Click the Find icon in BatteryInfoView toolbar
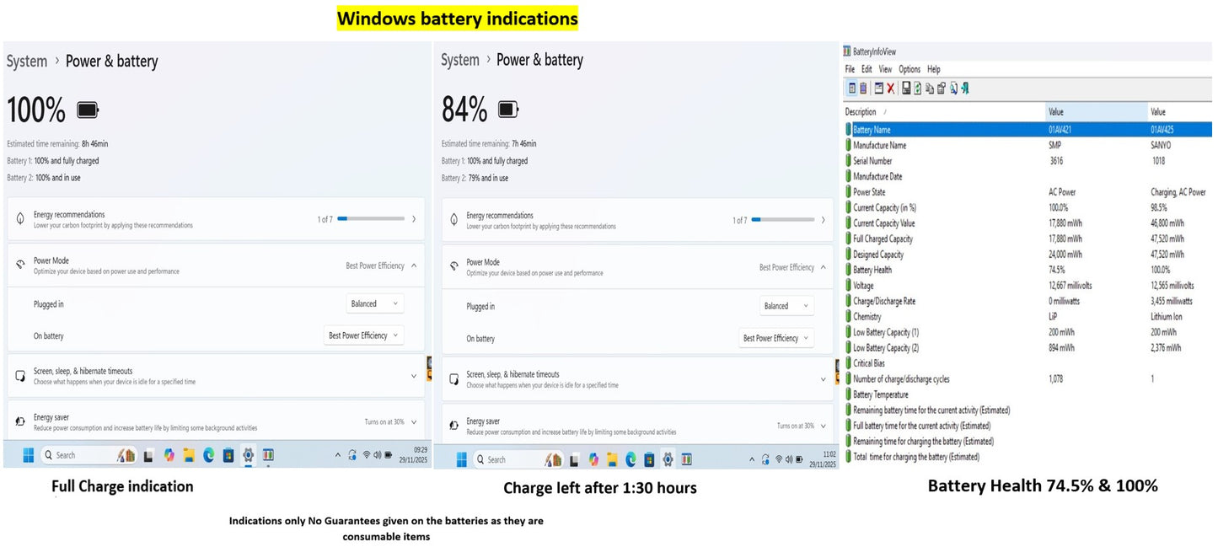This screenshot has width=1218, height=547. tap(952, 88)
